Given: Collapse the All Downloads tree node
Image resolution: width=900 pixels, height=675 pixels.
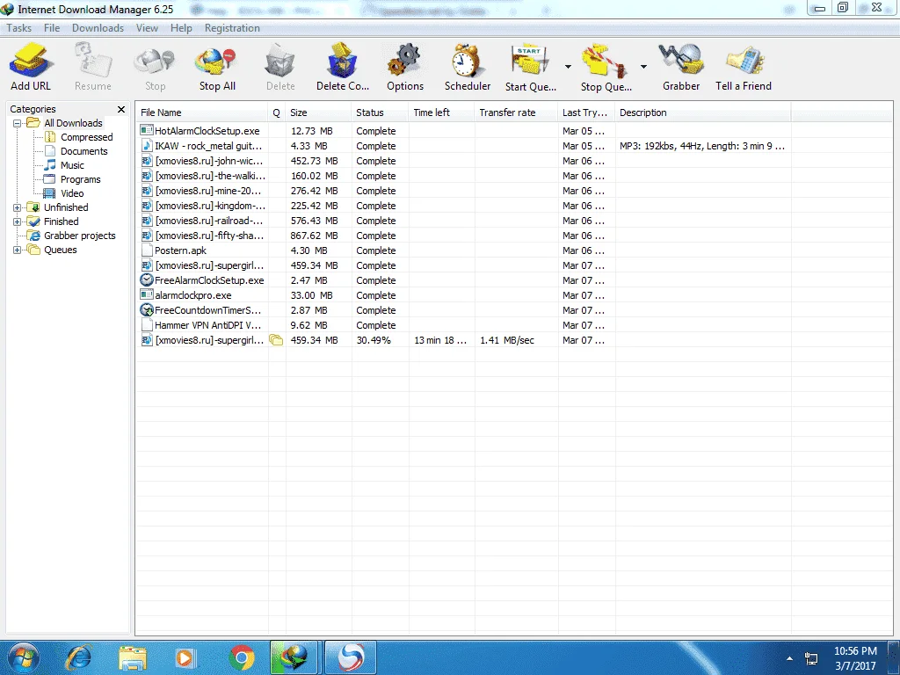Looking at the screenshot, I should coord(18,123).
